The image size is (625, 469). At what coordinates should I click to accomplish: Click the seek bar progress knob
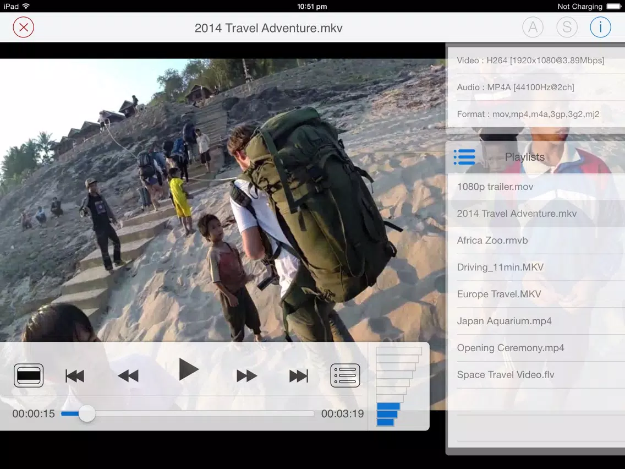coord(87,414)
